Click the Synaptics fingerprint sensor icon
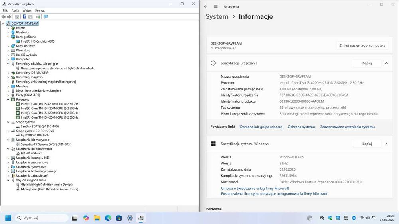This screenshot has height=224, width=399. click(x=18, y=144)
